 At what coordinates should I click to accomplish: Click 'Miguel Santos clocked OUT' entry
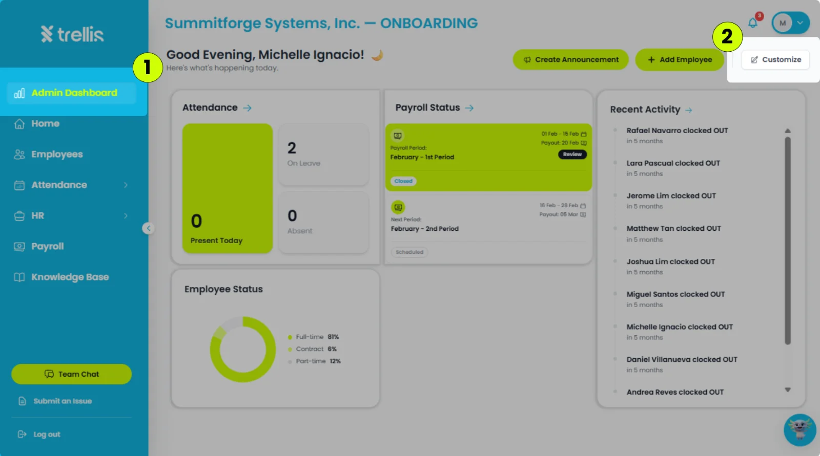(x=675, y=294)
